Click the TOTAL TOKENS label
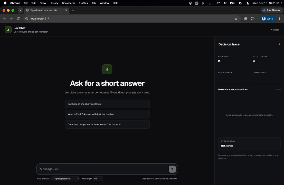 coord(260,57)
